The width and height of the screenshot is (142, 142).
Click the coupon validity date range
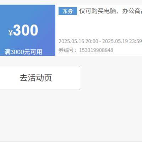tap(100, 41)
